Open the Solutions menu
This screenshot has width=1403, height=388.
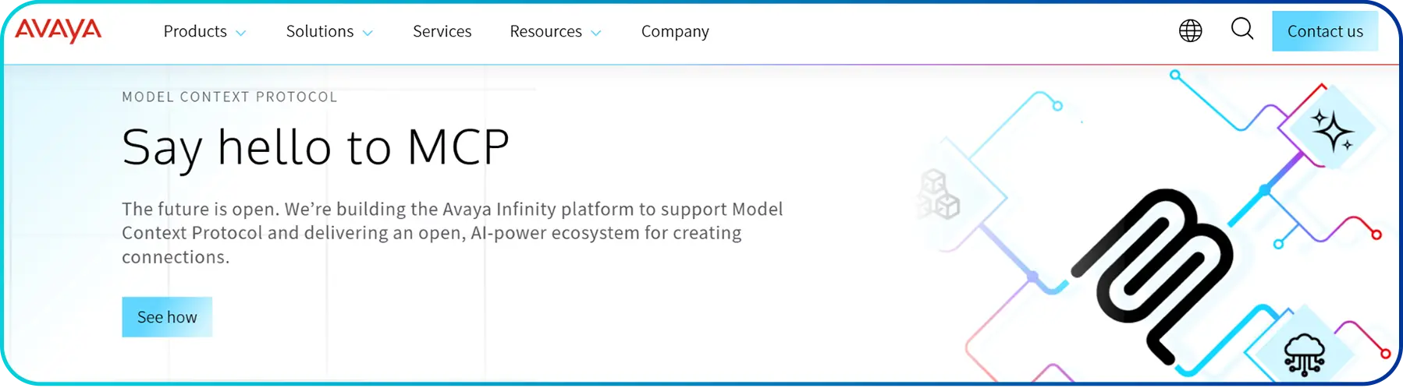(320, 31)
